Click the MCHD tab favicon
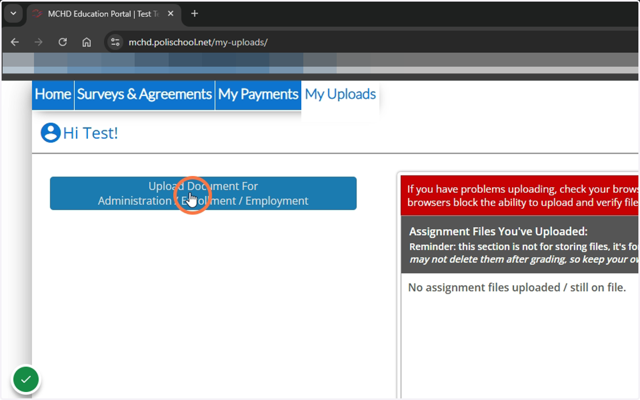This screenshot has width=640, height=400. tap(37, 14)
